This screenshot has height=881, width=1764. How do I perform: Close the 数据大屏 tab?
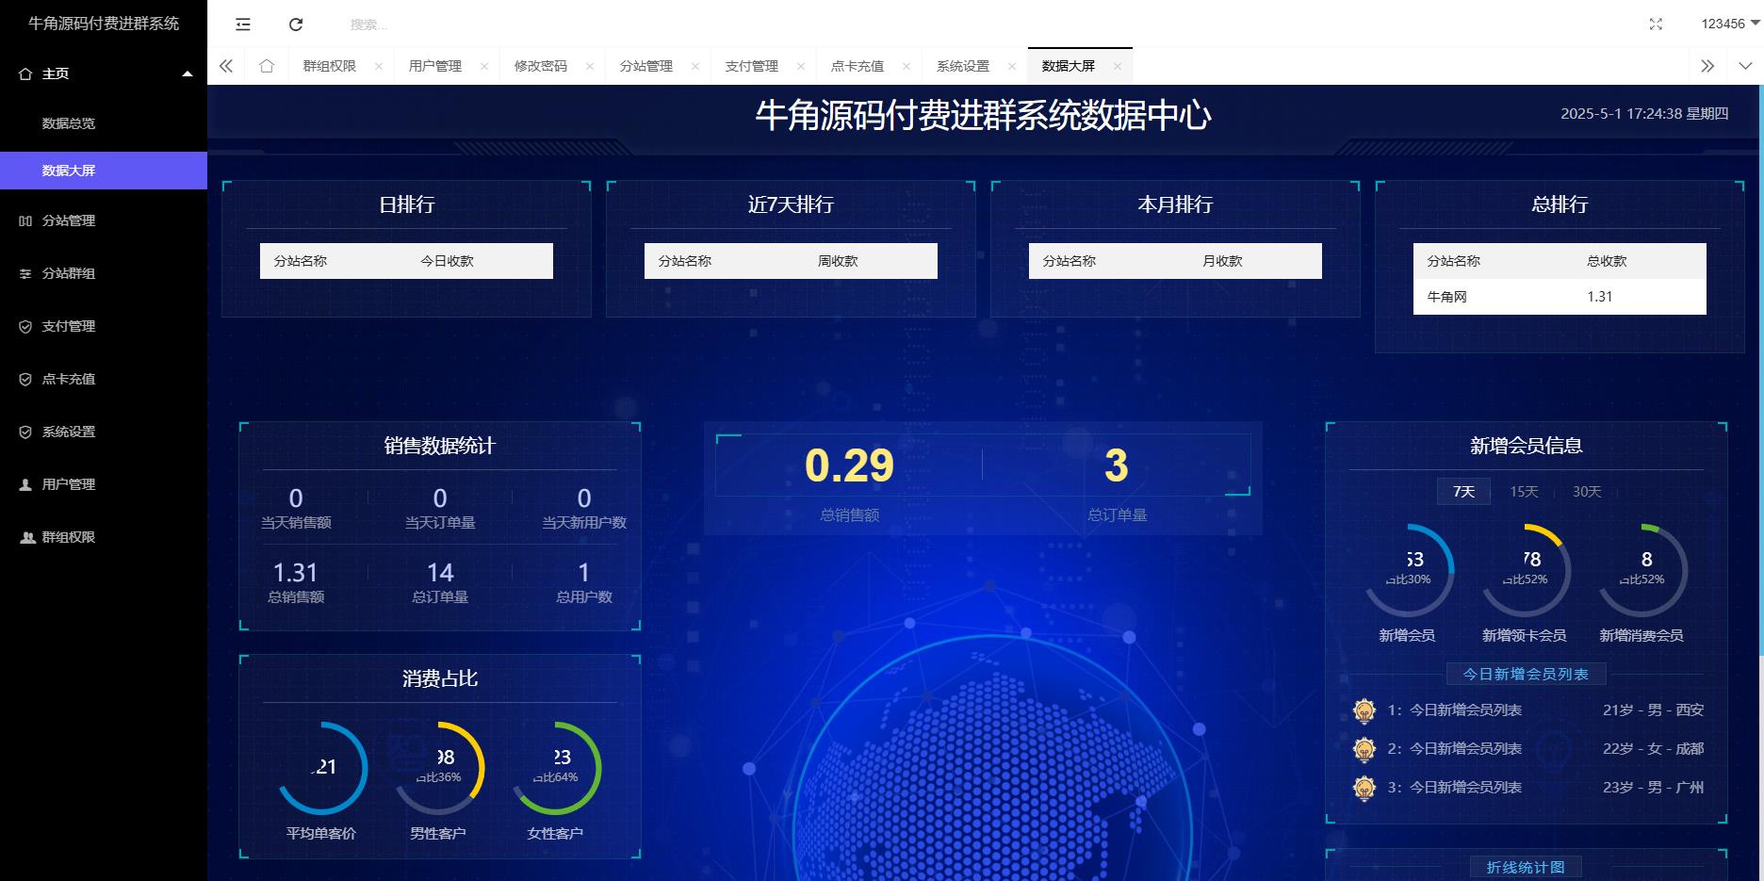pyautogui.click(x=1118, y=66)
